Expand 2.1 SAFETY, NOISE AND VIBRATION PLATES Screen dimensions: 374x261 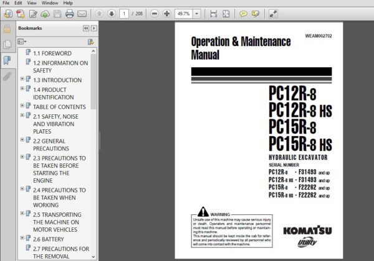pyautogui.click(x=22, y=115)
